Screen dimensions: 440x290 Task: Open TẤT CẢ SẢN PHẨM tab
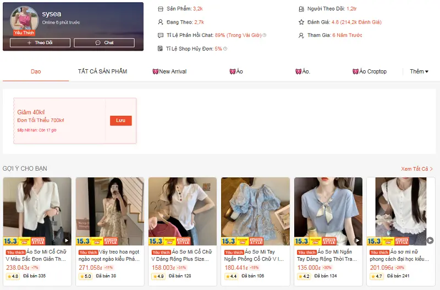click(102, 71)
